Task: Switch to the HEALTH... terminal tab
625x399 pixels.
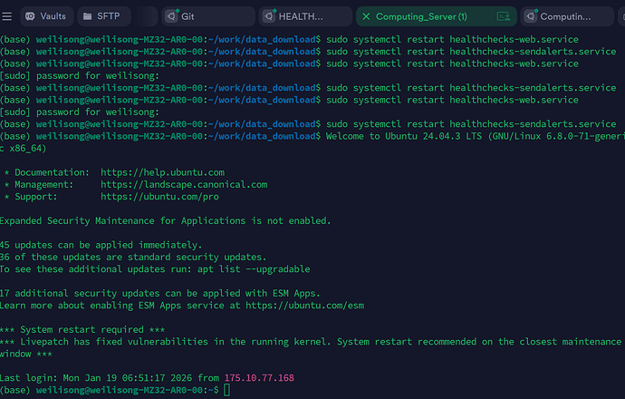Action: 305,16
